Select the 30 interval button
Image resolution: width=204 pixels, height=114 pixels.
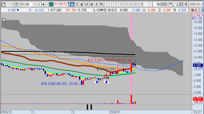tap(131, 4)
